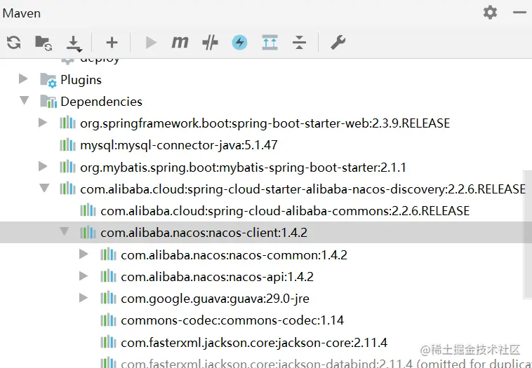The height and width of the screenshot is (368, 532).
Task: Collapse nacos-discovery dependency arrow
Action: click(44, 188)
